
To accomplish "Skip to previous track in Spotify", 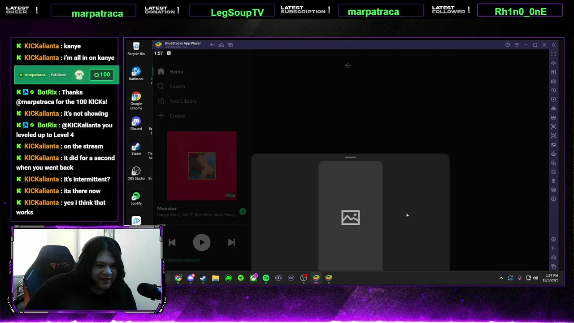I will pyautogui.click(x=172, y=242).
